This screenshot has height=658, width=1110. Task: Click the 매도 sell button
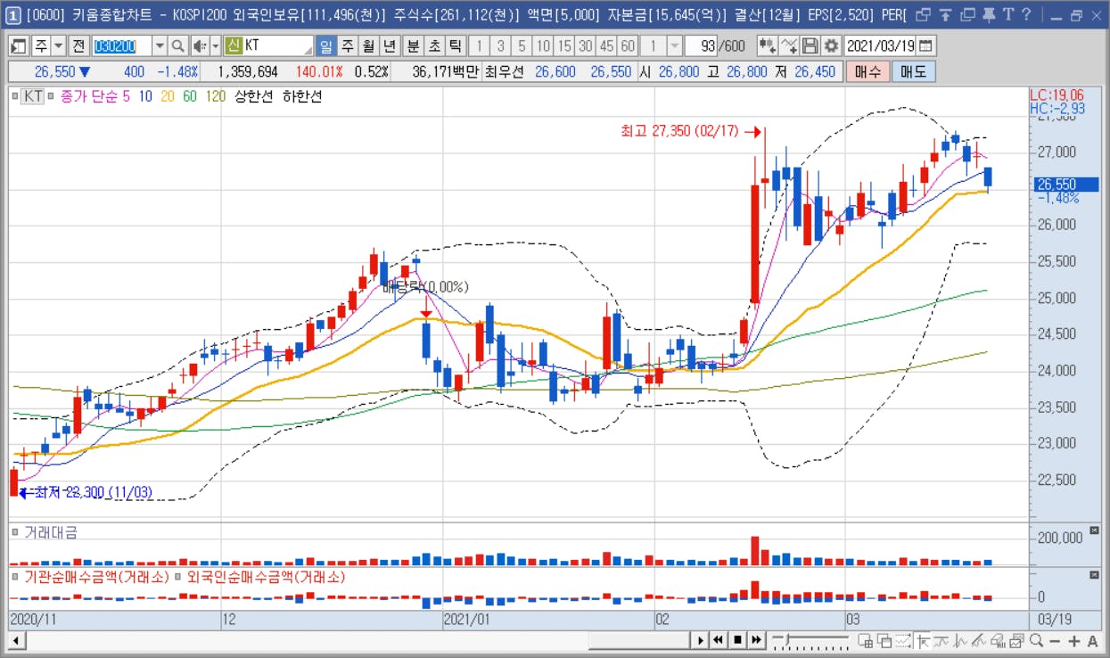pyautogui.click(x=914, y=72)
